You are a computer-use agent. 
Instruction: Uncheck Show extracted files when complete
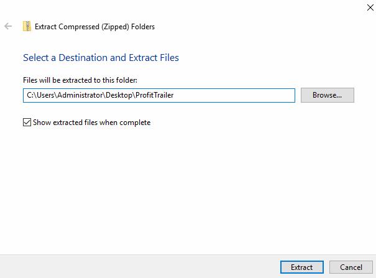pyautogui.click(x=27, y=122)
